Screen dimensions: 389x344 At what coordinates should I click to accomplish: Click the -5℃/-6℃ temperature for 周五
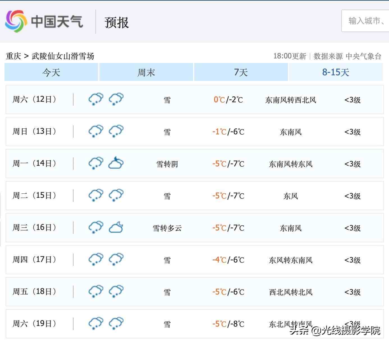[x=228, y=292]
